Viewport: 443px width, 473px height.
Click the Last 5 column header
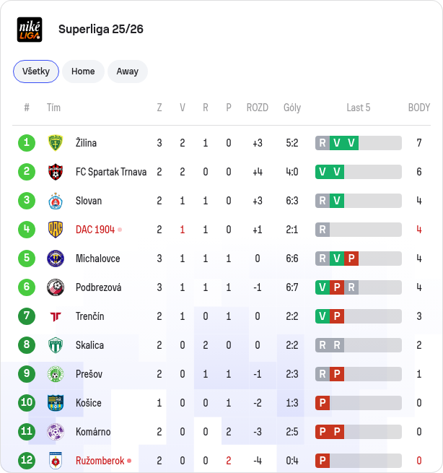click(359, 108)
